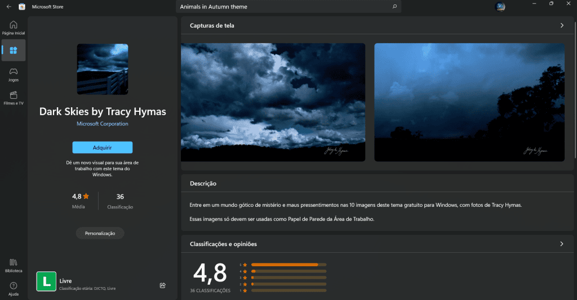Click the Microsoft Store logo icon
The image size is (577, 300).
(x=22, y=7)
